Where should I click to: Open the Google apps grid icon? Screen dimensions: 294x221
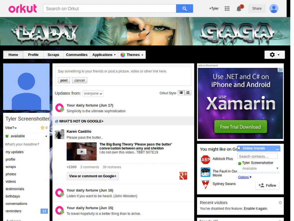click(227, 8)
